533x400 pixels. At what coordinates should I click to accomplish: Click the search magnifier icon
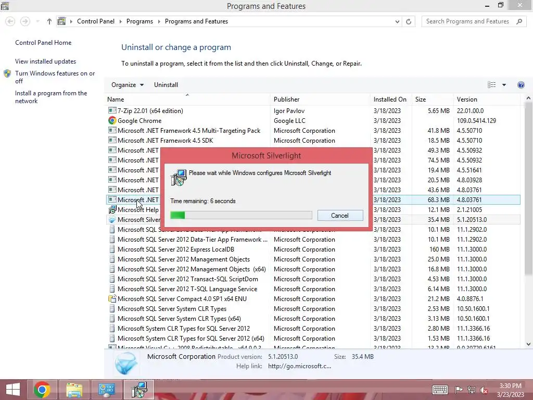[x=519, y=21]
